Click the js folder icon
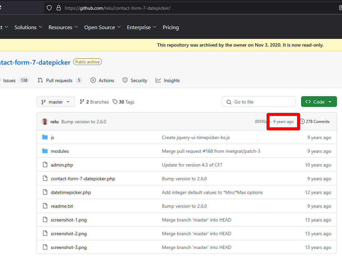This screenshot has width=342, height=257. click(x=45, y=137)
